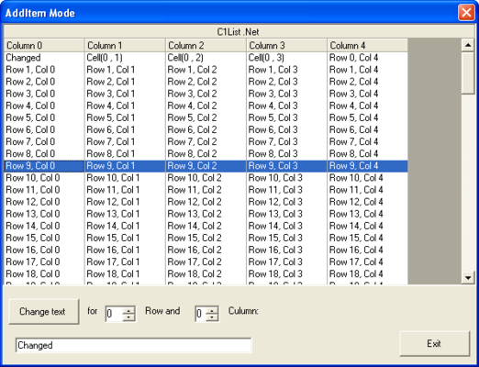479x367 pixels.
Task: Decrement the Row number spinner down arrow
Action: (128, 317)
